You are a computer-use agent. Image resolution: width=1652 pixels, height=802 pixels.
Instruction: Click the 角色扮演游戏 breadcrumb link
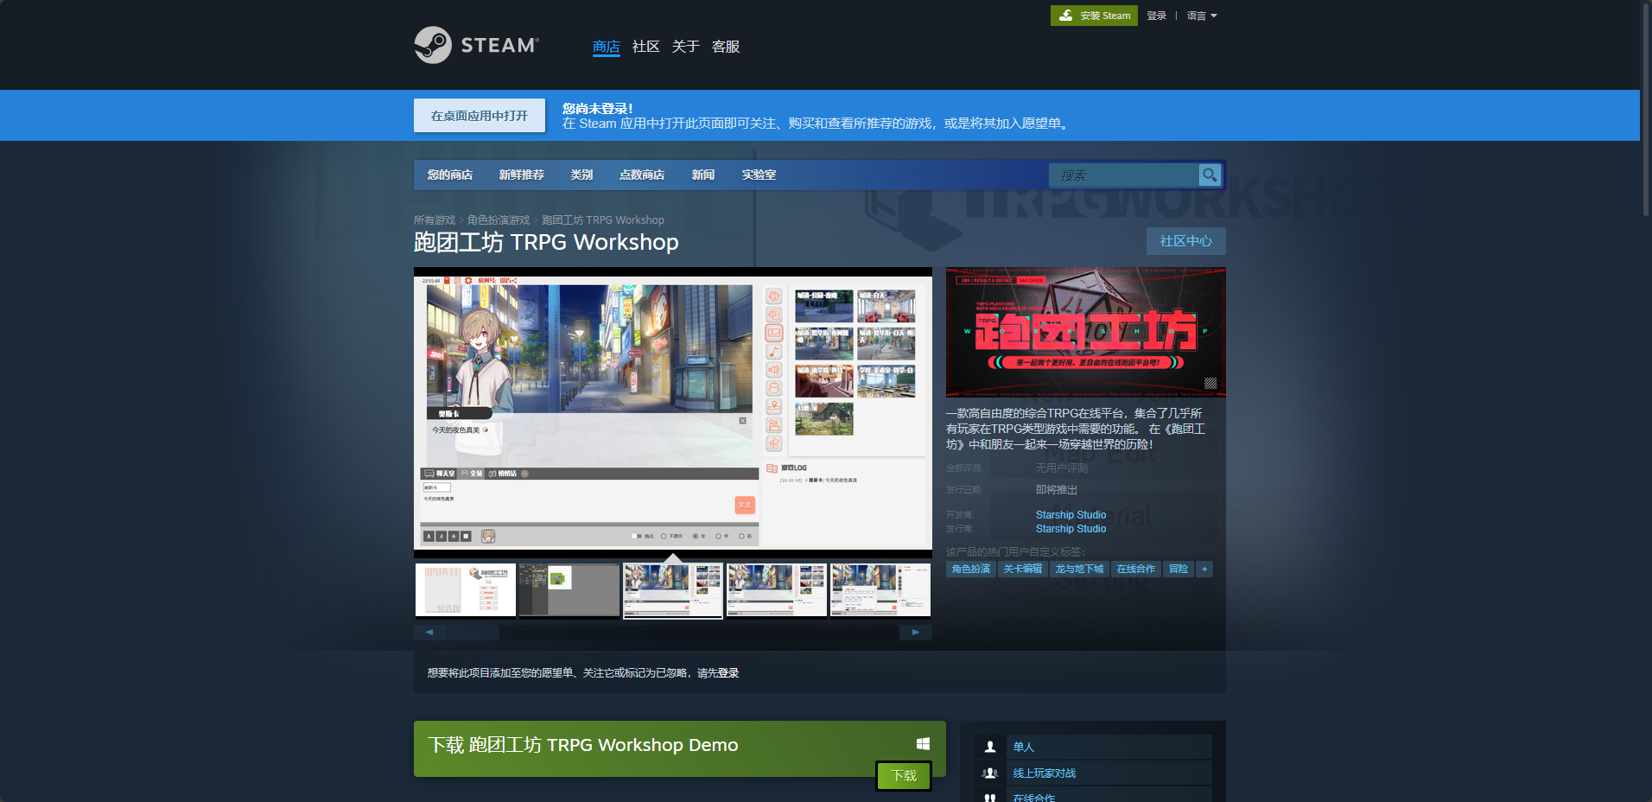click(x=499, y=220)
